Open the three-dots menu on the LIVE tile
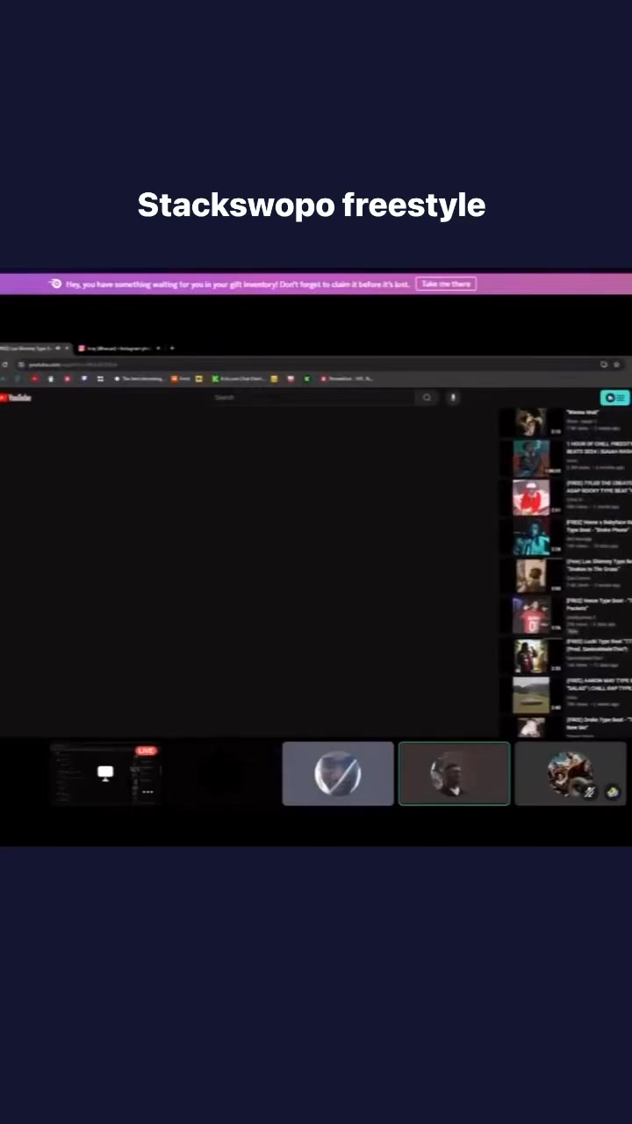Viewport: 632px width, 1124px height. [147, 791]
